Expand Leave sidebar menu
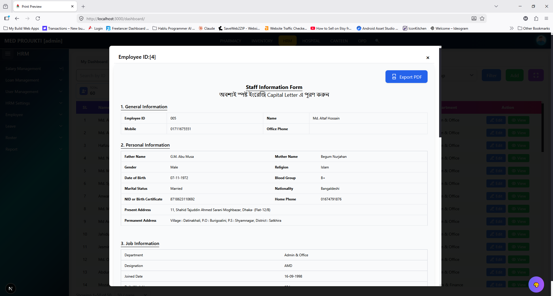553x296 pixels. [x=34, y=126]
